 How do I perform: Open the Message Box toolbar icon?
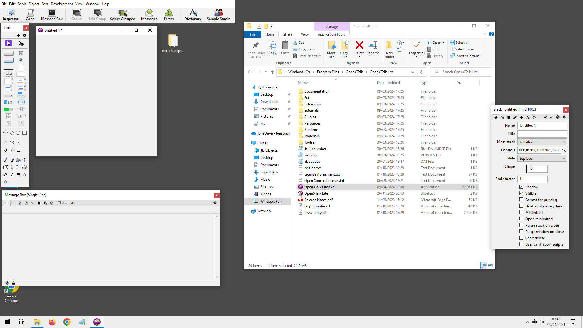pyautogui.click(x=52, y=15)
